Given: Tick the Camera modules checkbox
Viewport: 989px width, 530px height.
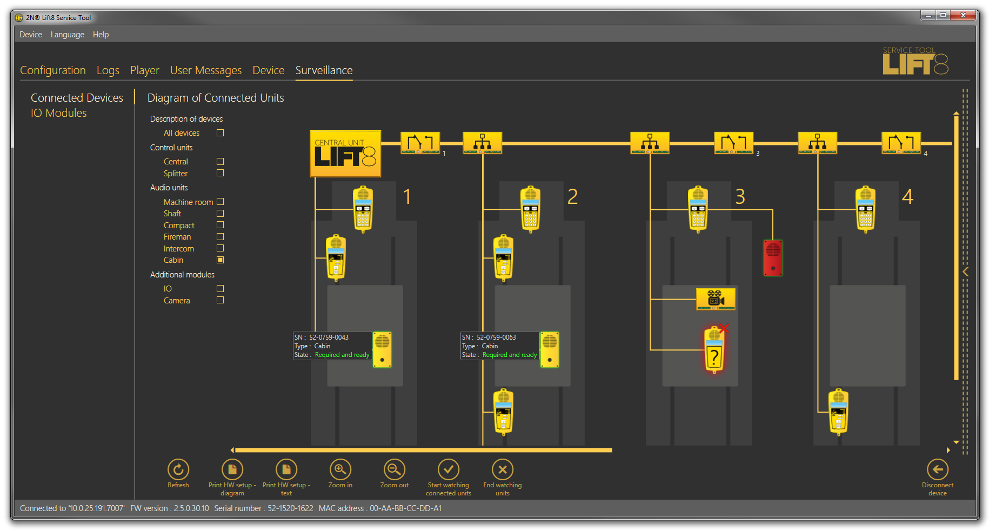Looking at the screenshot, I should click(x=220, y=300).
